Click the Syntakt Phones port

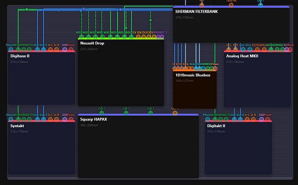pos(11,119)
